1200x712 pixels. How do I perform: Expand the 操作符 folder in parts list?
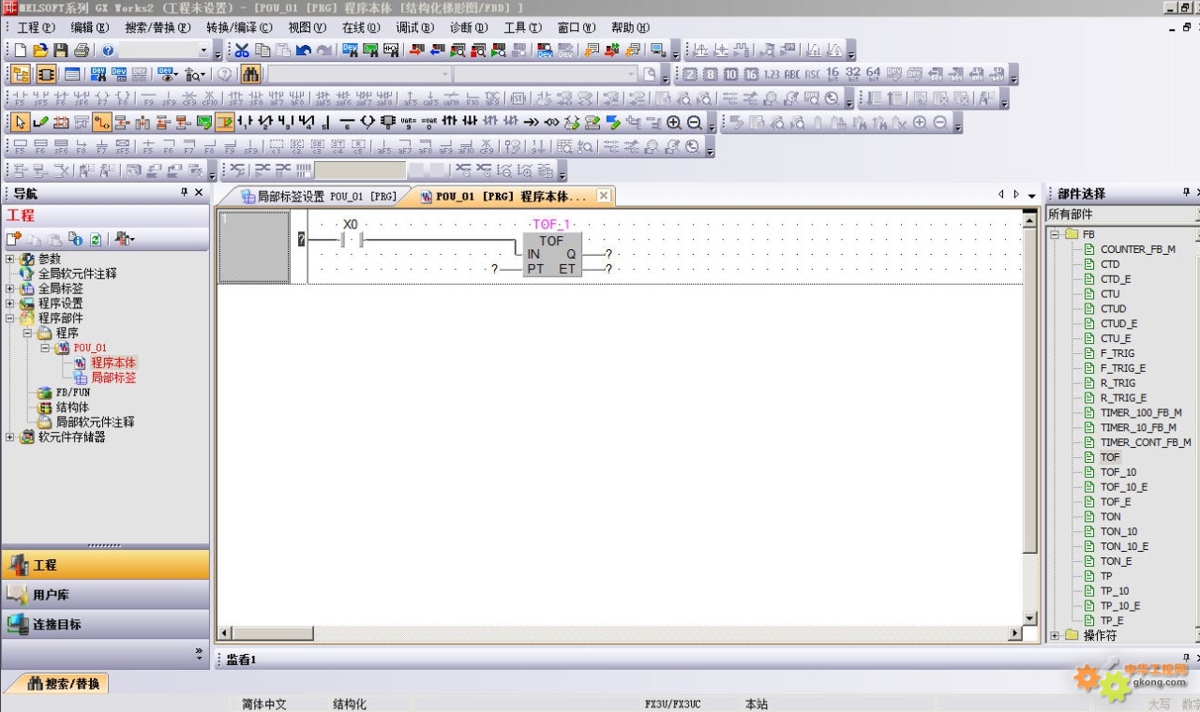[x=1055, y=635]
